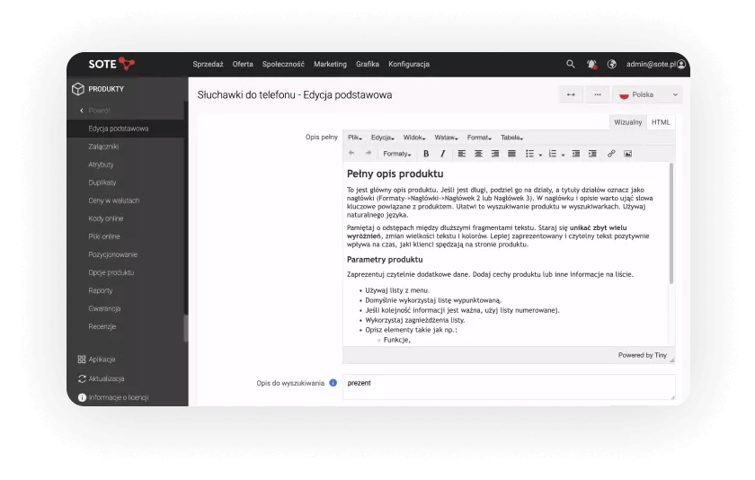This screenshot has width=755, height=480.
Task: Click the globe icon in top bar
Action: coord(612,65)
